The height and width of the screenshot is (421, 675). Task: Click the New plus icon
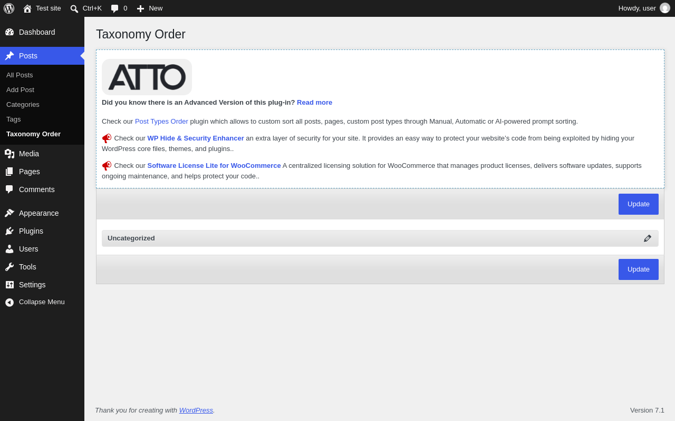tap(140, 8)
